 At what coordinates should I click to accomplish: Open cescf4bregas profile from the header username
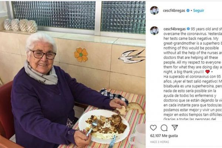click(174, 11)
